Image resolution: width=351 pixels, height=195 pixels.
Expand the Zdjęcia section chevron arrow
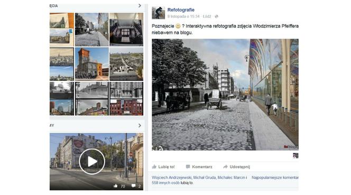140,6
